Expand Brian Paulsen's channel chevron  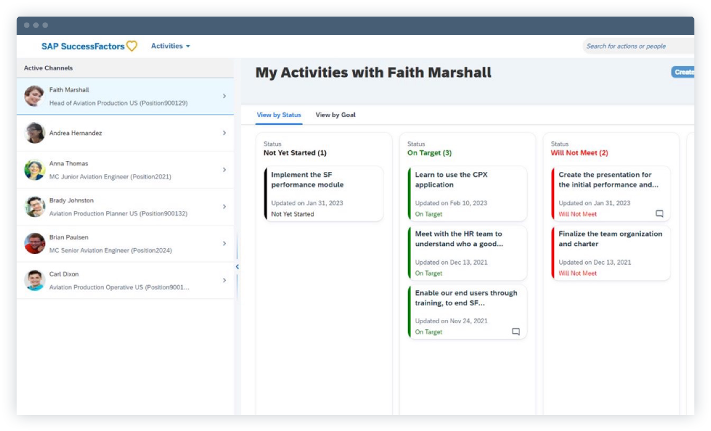click(x=225, y=242)
